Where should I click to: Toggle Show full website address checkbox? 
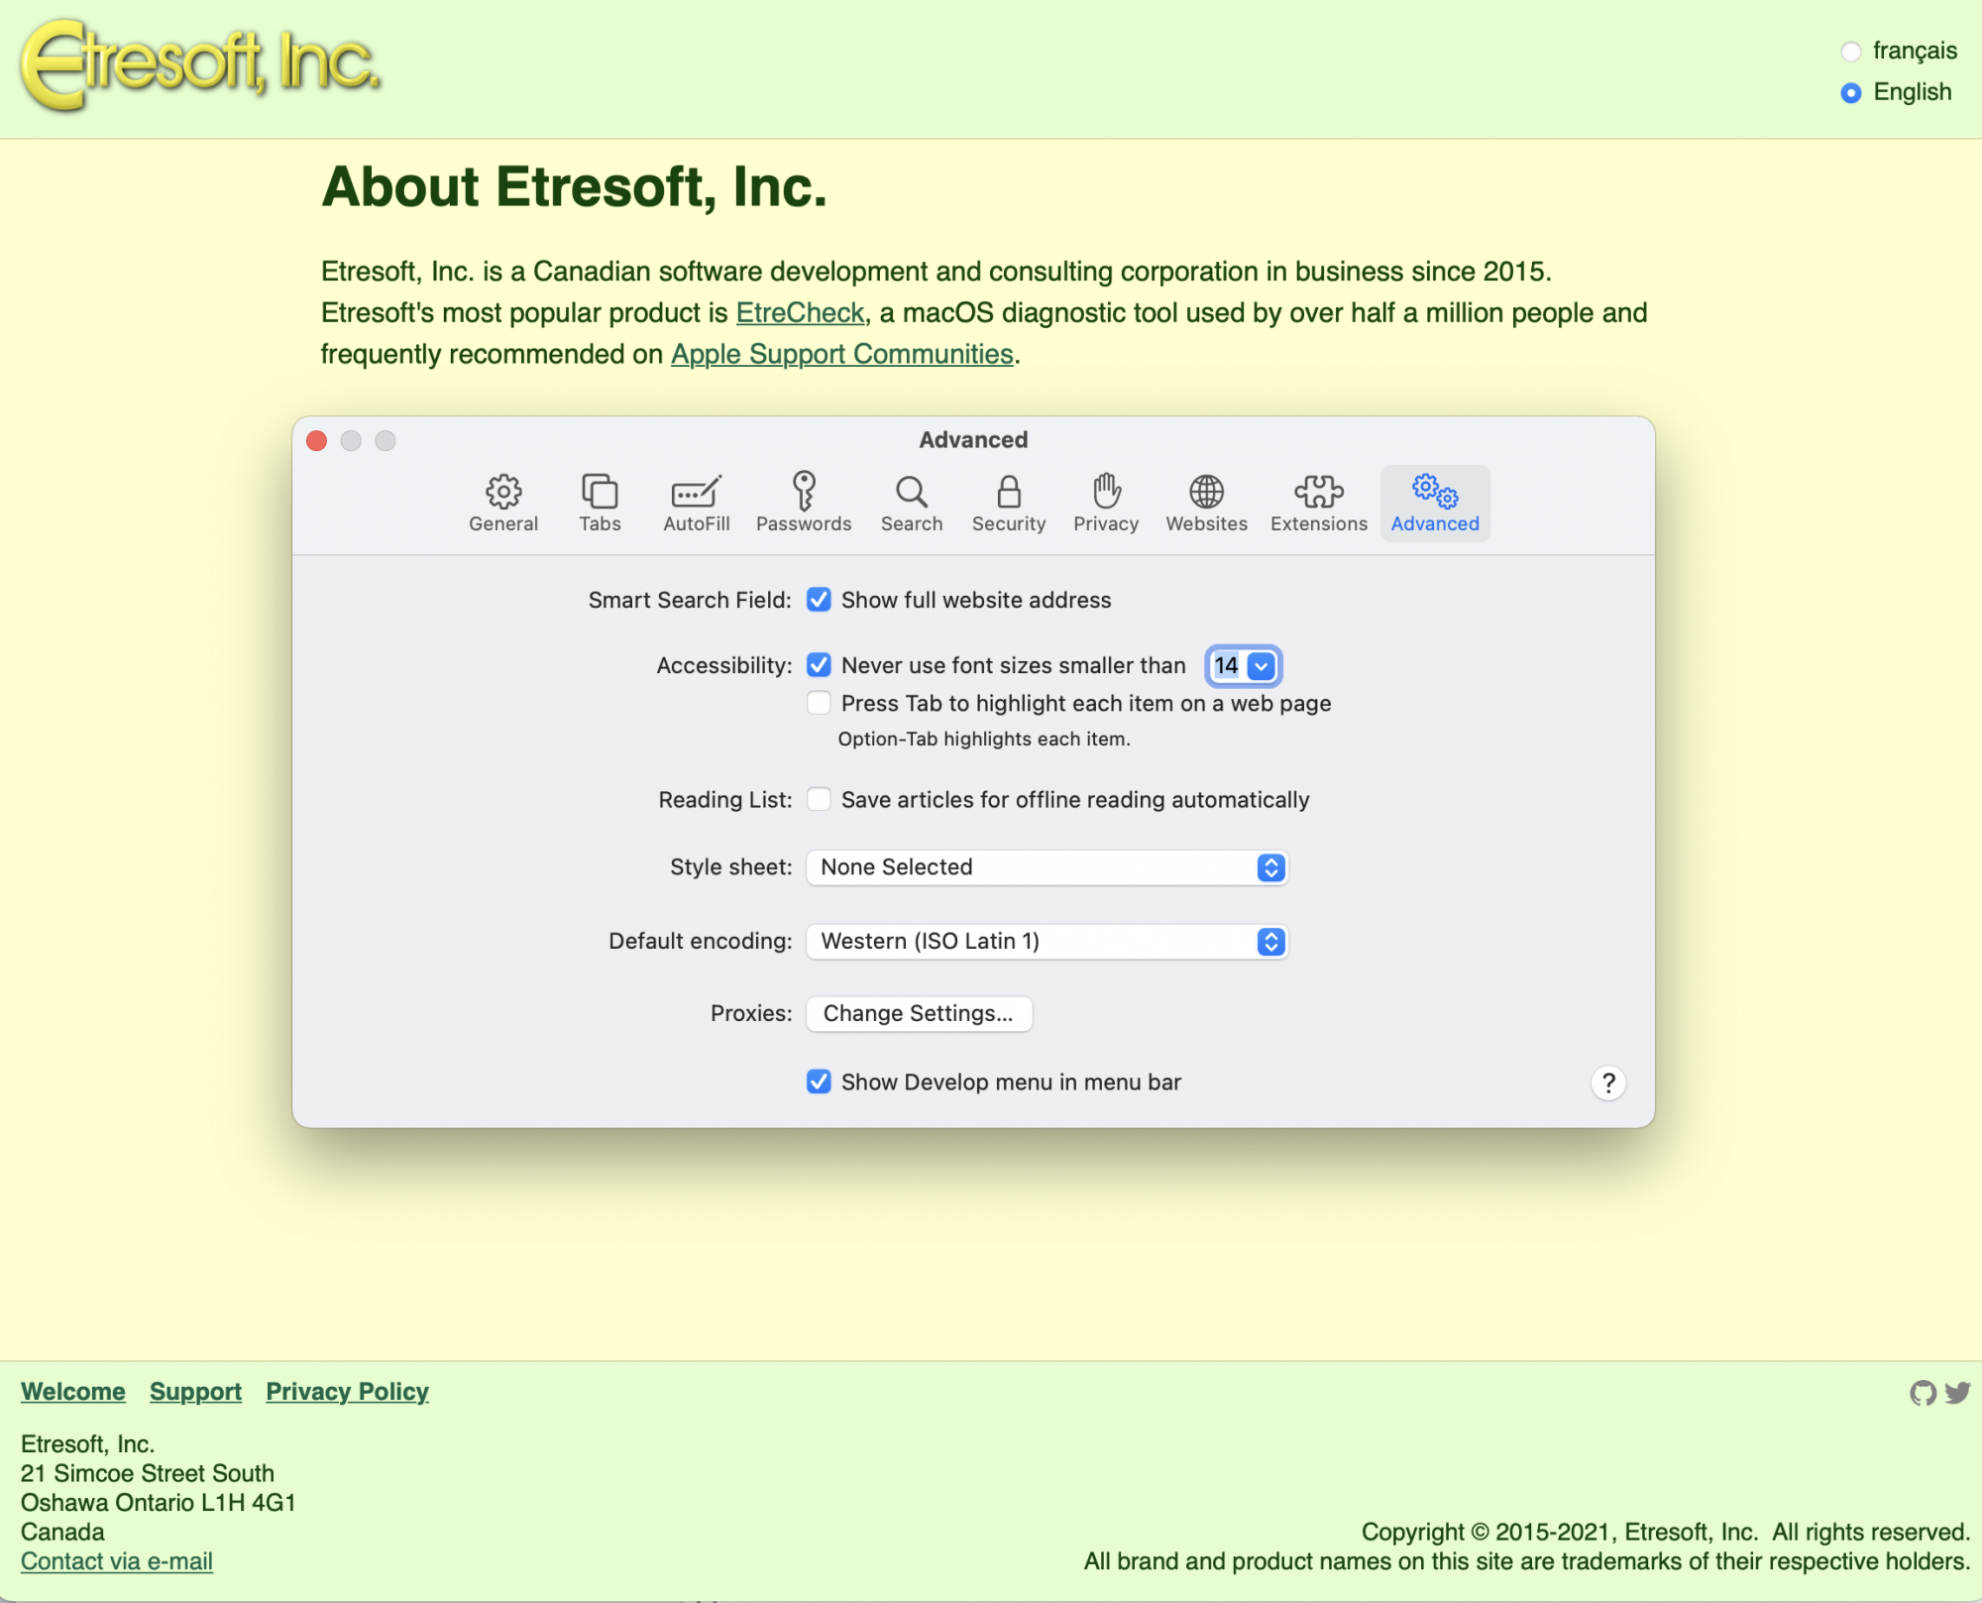coord(818,601)
